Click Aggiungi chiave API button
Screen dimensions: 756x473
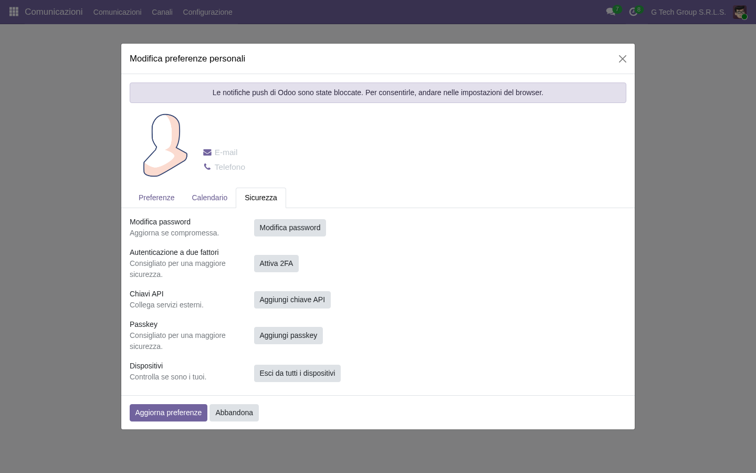pos(292,300)
